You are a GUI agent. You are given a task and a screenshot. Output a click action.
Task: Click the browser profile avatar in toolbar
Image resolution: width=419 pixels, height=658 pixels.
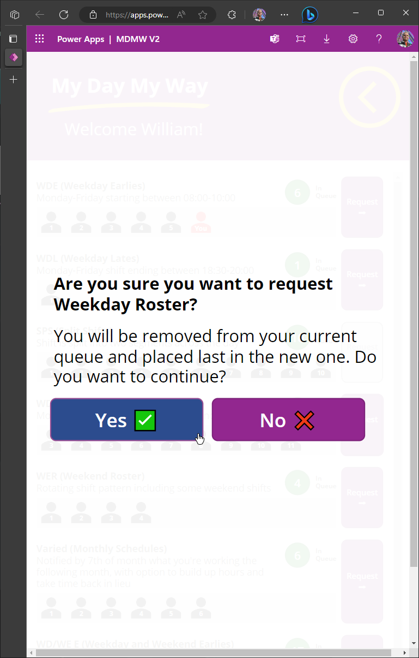point(259,15)
